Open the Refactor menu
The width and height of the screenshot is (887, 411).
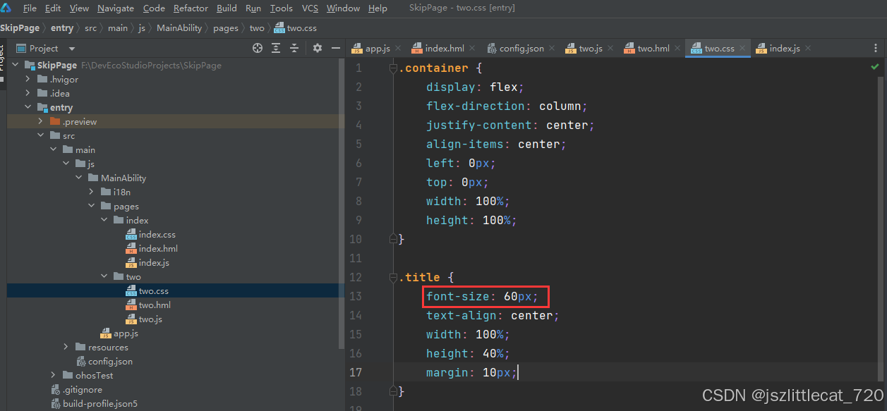tap(191, 8)
